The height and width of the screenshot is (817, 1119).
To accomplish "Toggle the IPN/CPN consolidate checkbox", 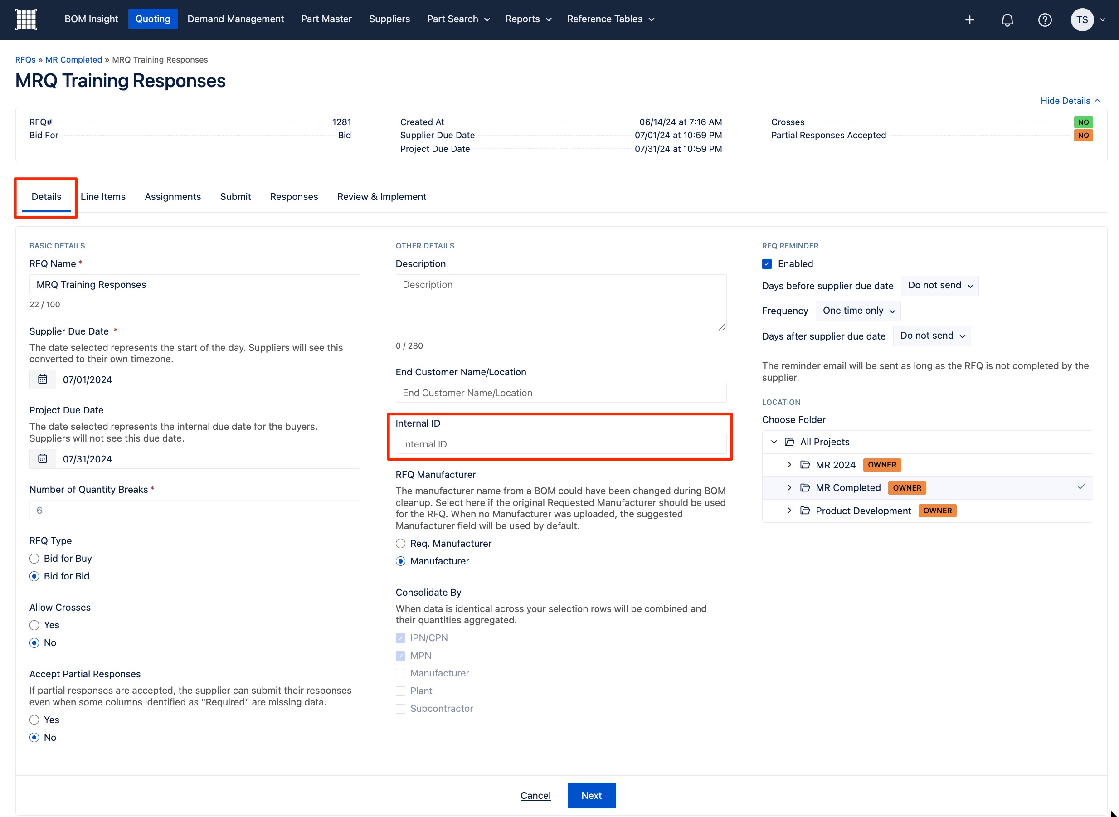I will coord(400,638).
